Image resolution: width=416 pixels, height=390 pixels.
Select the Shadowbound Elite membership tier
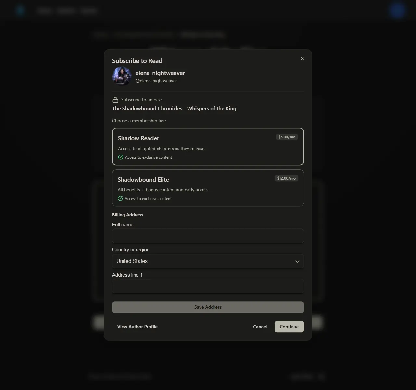coord(208,188)
